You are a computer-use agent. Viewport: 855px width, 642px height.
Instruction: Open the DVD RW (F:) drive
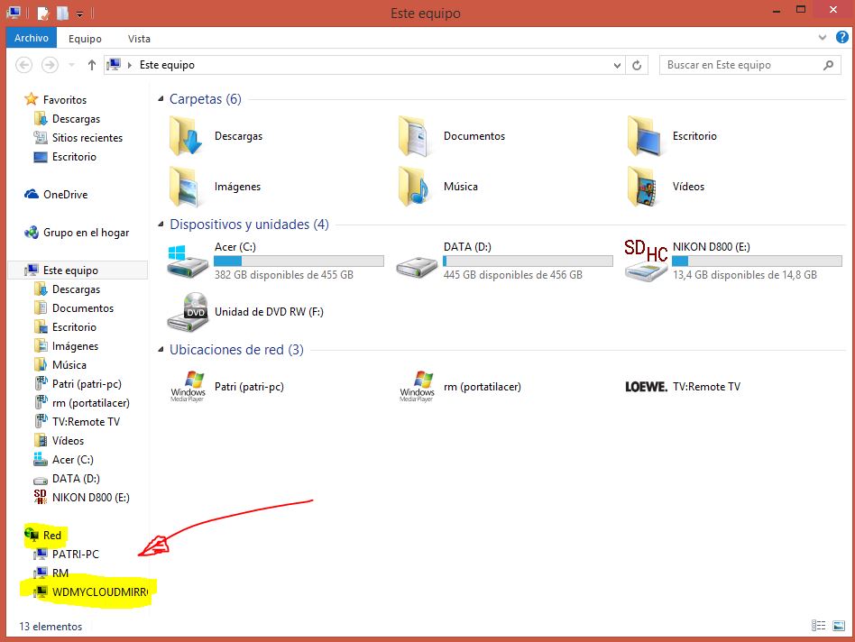pyautogui.click(x=188, y=312)
